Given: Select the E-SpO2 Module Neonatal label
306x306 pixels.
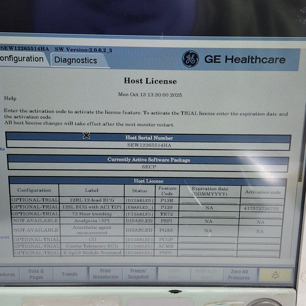Looking at the screenshot, I should click(x=92, y=253).
